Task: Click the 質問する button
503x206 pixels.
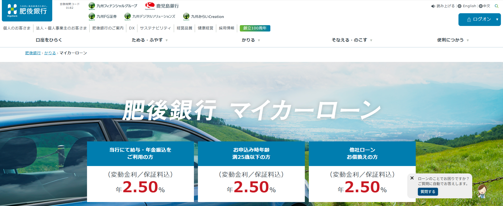Action: pyautogui.click(x=428, y=192)
